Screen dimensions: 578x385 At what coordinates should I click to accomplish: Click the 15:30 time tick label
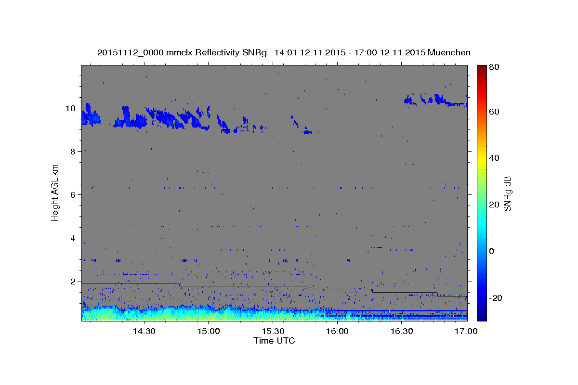click(x=273, y=331)
